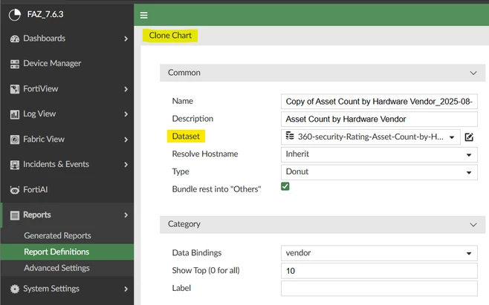Click the Clone Chart title

(170, 36)
